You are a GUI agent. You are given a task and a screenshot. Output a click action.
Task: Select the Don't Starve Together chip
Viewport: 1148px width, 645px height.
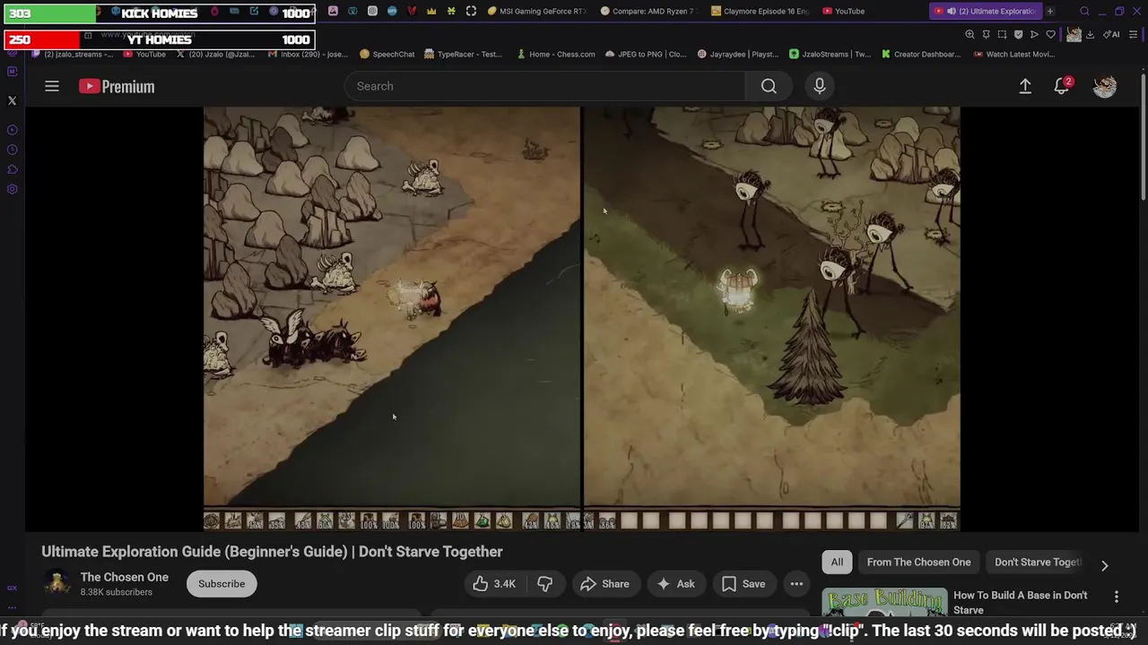pyautogui.click(x=1038, y=562)
